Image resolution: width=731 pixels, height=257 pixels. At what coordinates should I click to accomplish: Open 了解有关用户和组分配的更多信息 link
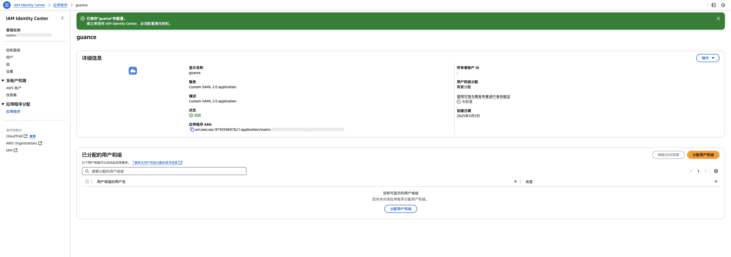coord(157,162)
